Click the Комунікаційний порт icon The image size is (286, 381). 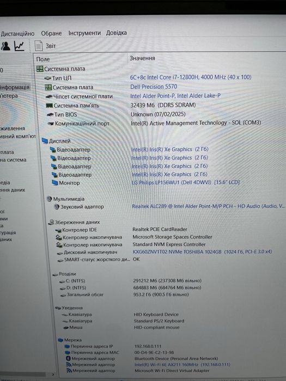(51, 124)
